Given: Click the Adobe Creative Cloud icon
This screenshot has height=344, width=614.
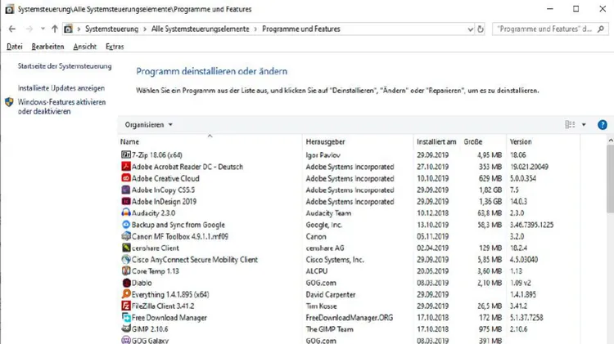Looking at the screenshot, I should coord(126,178).
